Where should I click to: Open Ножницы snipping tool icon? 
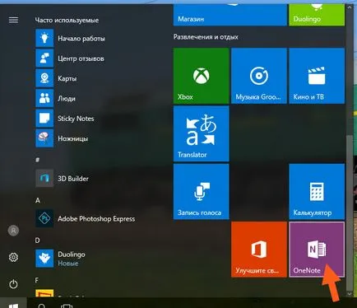(44, 138)
